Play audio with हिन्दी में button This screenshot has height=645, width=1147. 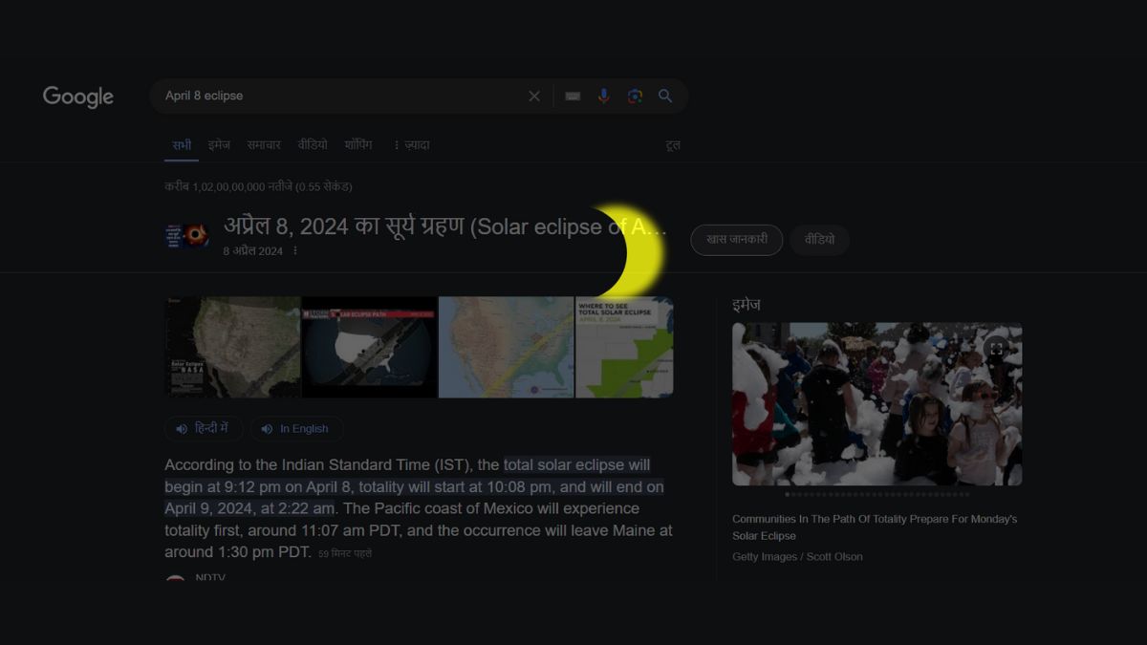pos(204,429)
